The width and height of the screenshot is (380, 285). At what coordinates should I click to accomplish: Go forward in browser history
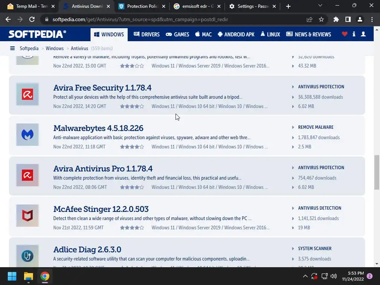click(20, 19)
